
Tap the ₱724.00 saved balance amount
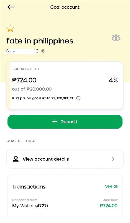[x=24, y=80]
